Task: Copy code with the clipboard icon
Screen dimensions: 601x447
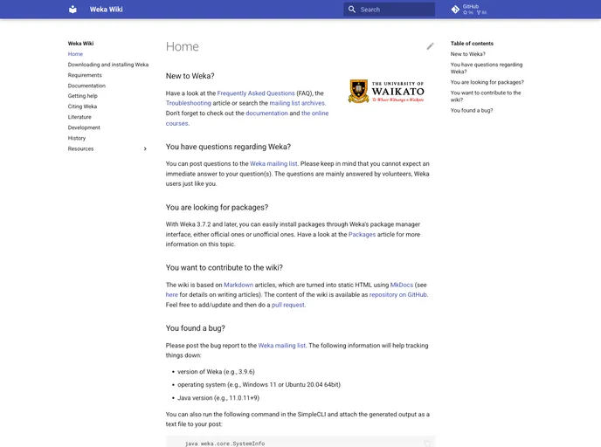Action: pos(427,444)
